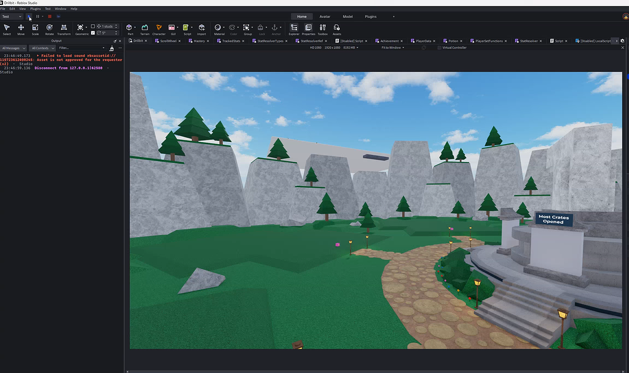Open the Output panel more options menu
Viewport: 629px width, 373px height.
point(120,48)
